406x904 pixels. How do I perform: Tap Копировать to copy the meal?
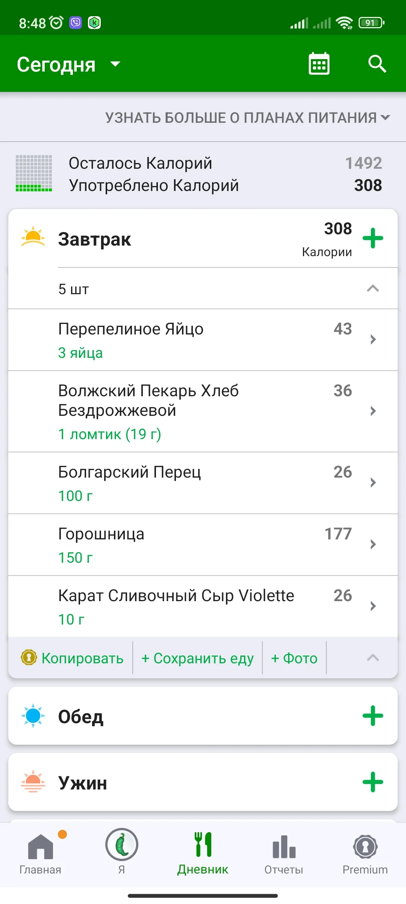[72, 658]
